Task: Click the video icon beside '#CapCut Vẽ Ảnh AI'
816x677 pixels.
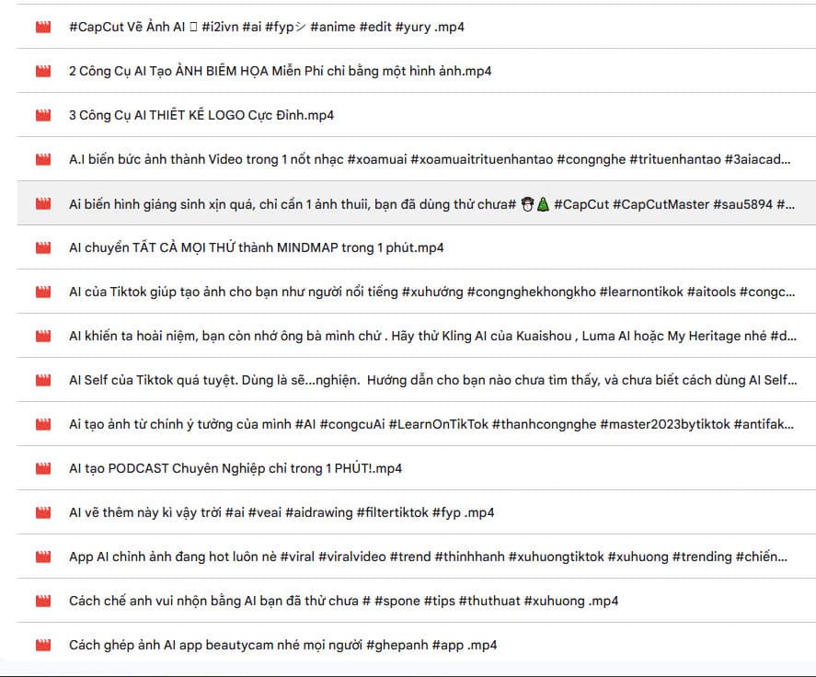Action: (x=43, y=27)
